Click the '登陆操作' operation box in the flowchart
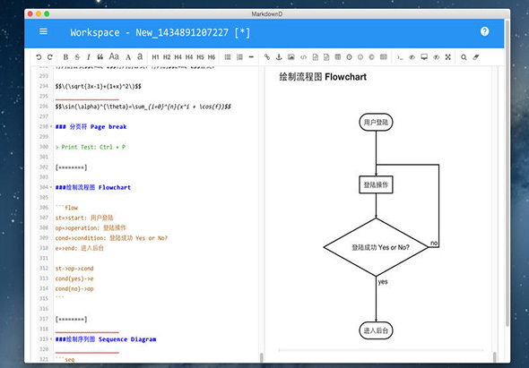Viewport: 529px width, 368px height. (376, 184)
